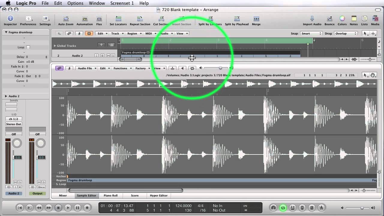Toggle Arrange catch playhead button
This screenshot has width=384, height=216.
79,34
